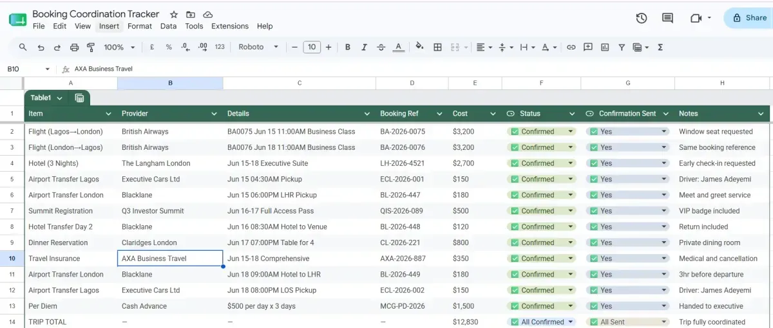
Task: Open the zoom level dropdown
Action: (x=120, y=47)
